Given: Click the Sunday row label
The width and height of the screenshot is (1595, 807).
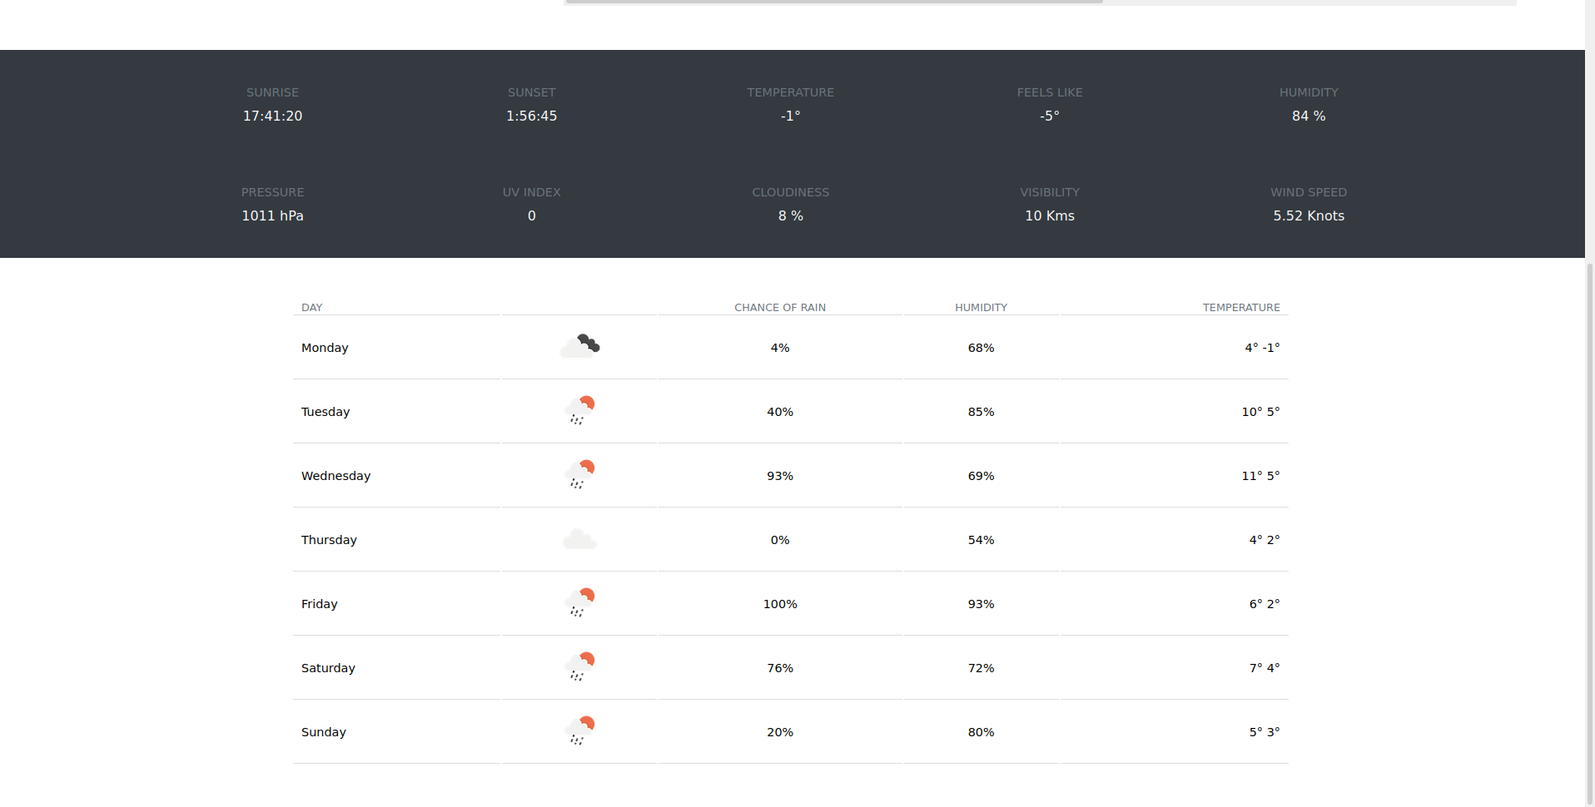Looking at the screenshot, I should coord(324,732).
